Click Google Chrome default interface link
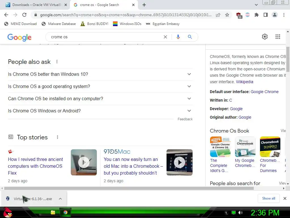 point(265,92)
